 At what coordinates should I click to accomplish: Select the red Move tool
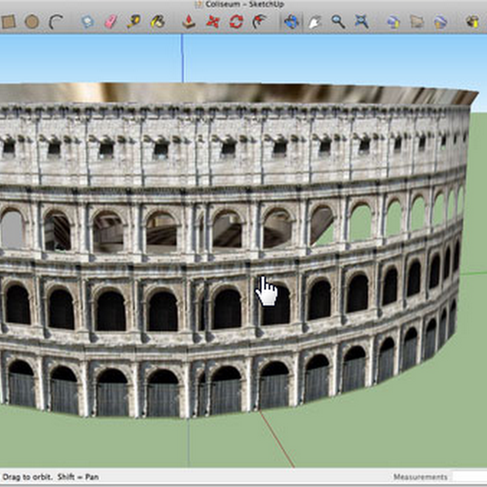pyautogui.click(x=212, y=22)
